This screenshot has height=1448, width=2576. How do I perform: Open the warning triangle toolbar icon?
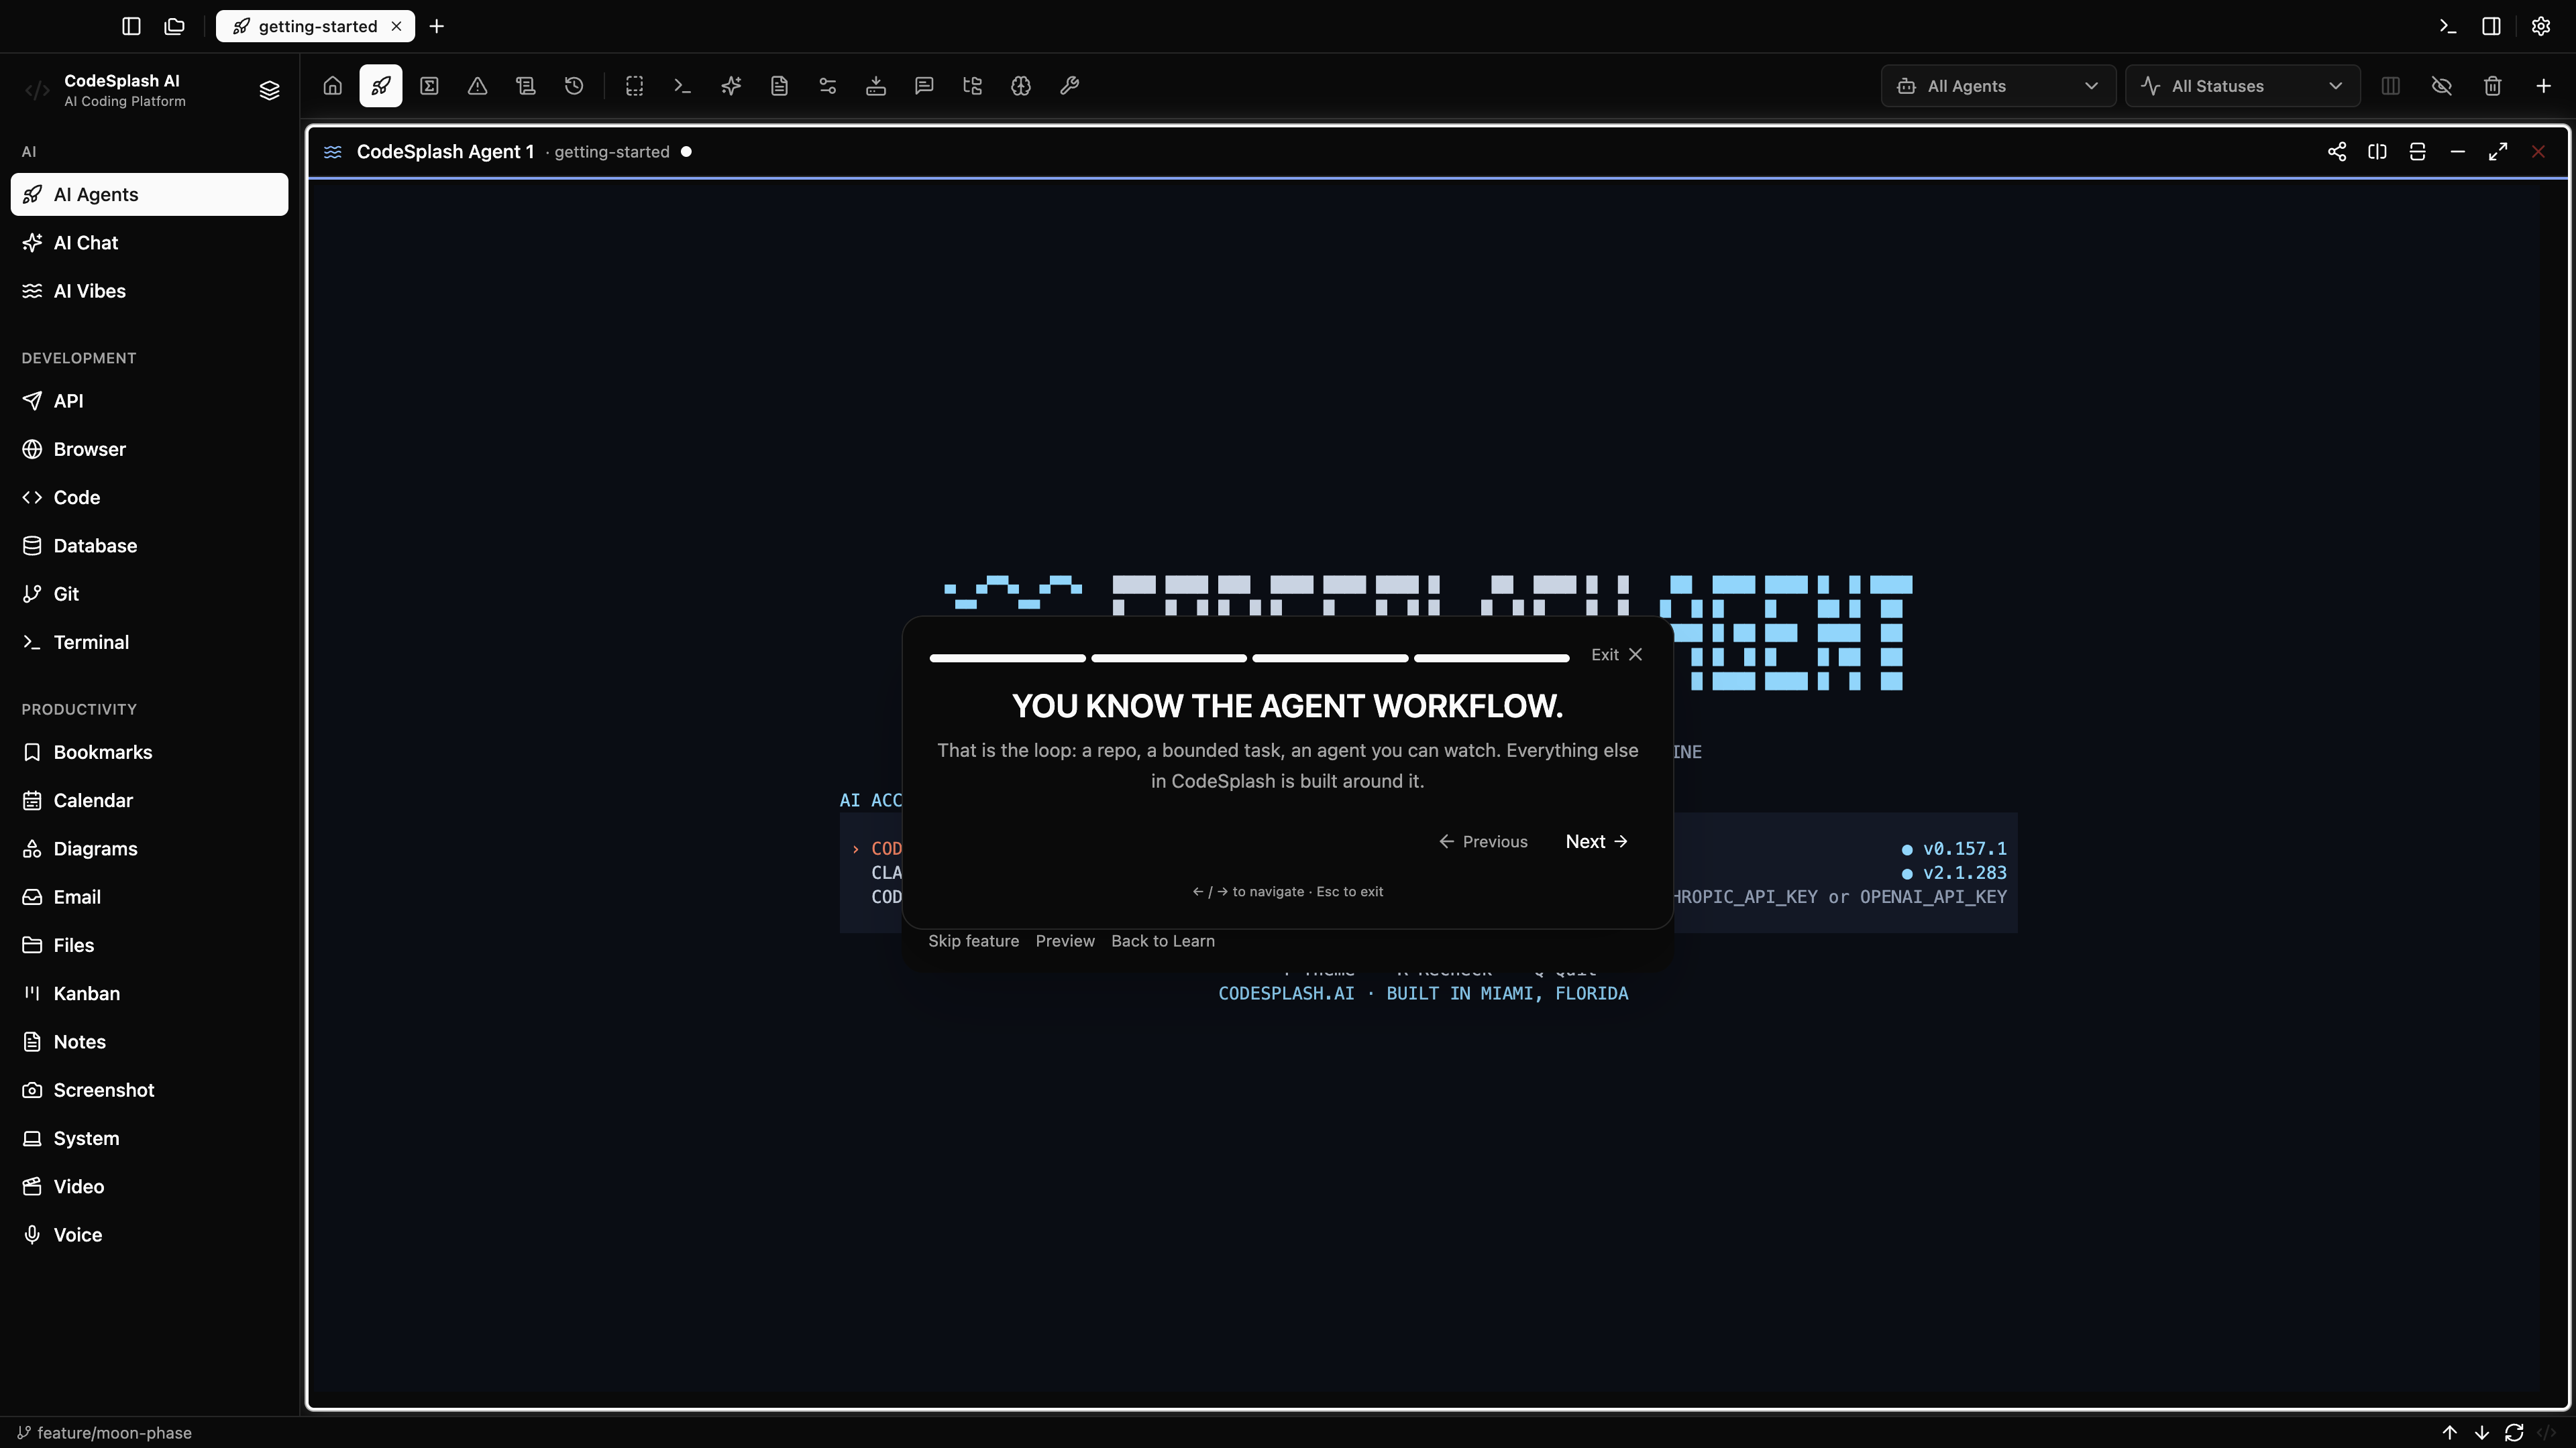pyautogui.click(x=478, y=86)
